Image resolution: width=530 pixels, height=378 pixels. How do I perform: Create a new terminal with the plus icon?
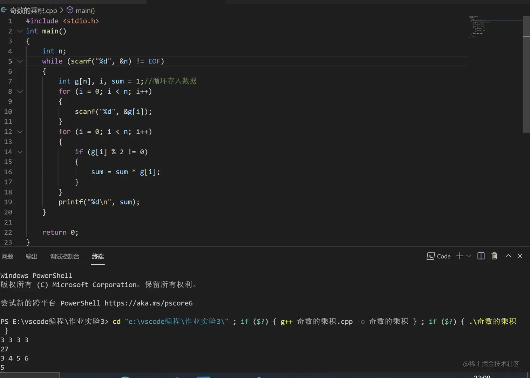pyautogui.click(x=460, y=256)
